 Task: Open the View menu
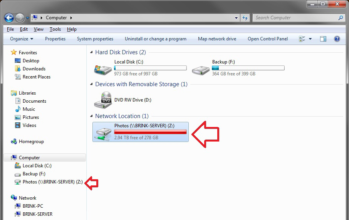(39, 29)
